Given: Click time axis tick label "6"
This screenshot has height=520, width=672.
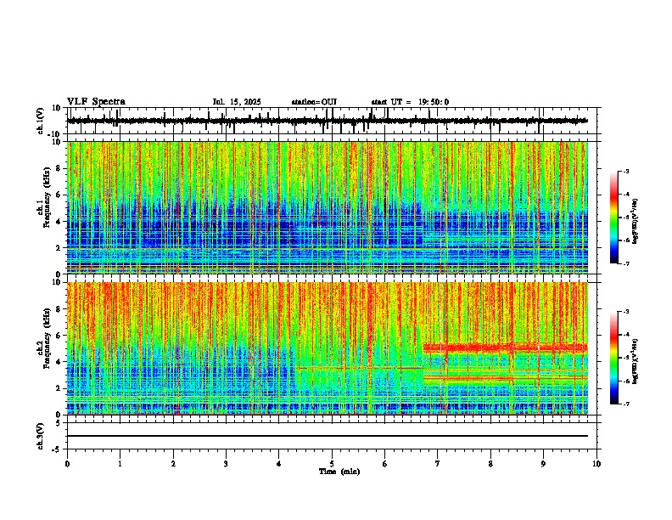Looking at the screenshot, I should pos(385,464).
